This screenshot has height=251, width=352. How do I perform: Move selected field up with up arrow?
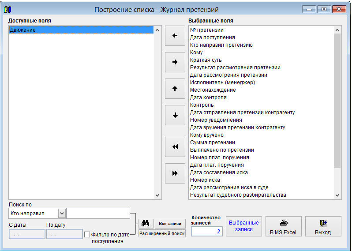pyautogui.click(x=175, y=89)
